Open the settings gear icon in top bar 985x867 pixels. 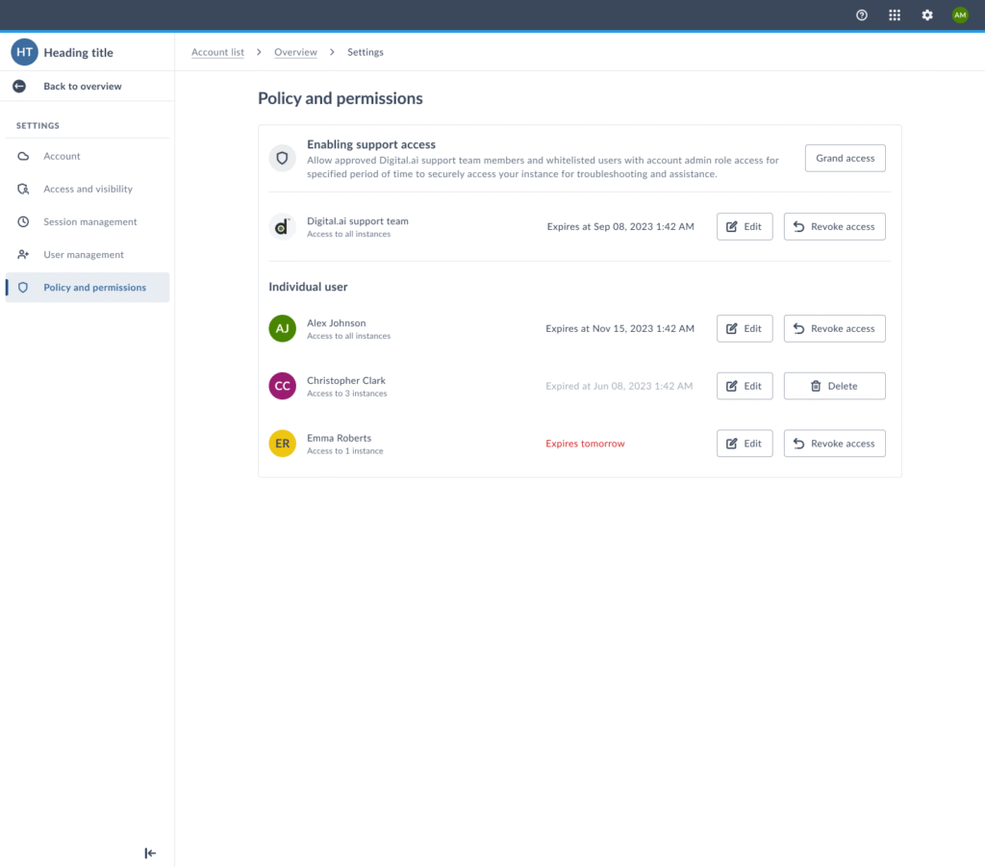point(927,15)
